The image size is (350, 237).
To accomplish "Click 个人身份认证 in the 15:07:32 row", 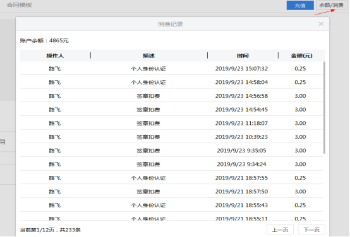I will 148,69.
